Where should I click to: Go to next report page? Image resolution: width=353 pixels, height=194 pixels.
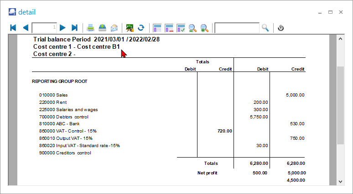click(x=63, y=28)
